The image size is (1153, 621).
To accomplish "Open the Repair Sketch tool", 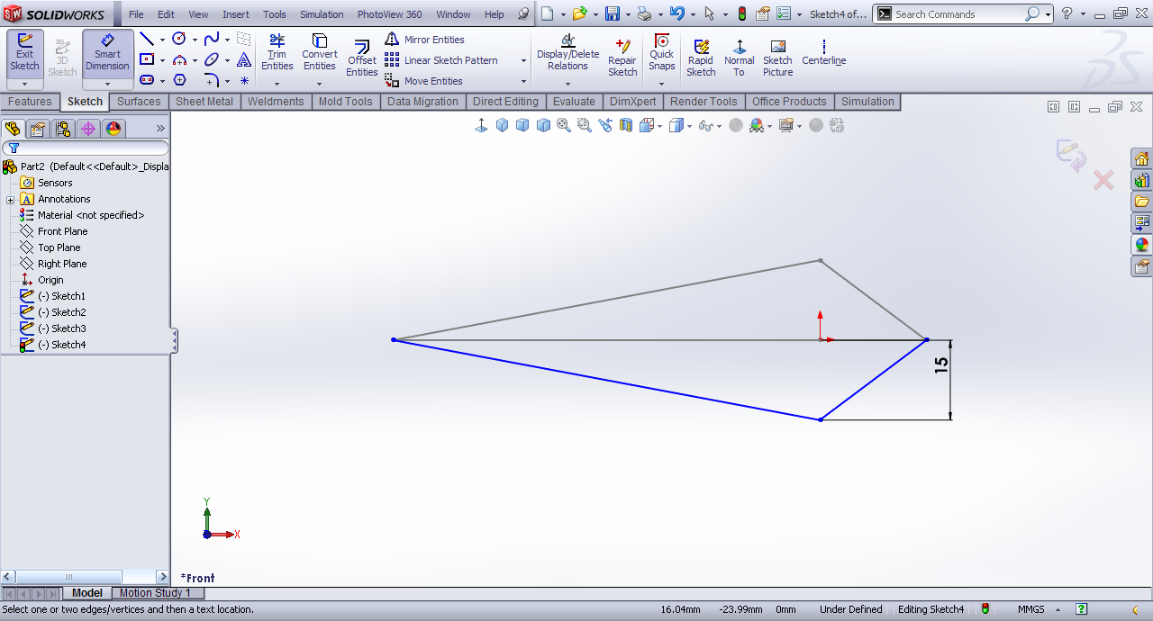I will pos(622,58).
